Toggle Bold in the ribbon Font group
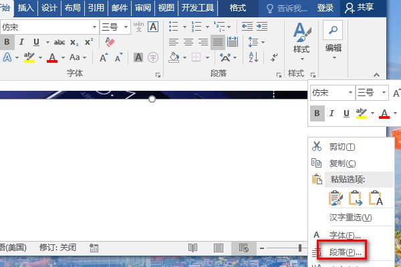This screenshot has width=401, height=267. pos(7,42)
